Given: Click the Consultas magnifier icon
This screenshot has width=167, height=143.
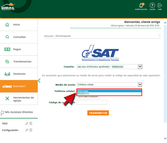Looking at the screenshot, I should click(x=7, y=37).
